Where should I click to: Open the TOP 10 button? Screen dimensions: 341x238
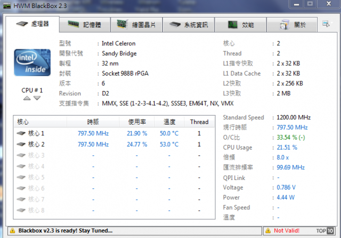click(x=325, y=231)
